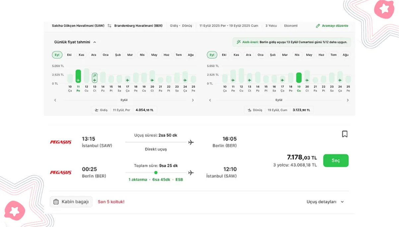Click the suitcase icon in Kabin bagajı

point(56,202)
